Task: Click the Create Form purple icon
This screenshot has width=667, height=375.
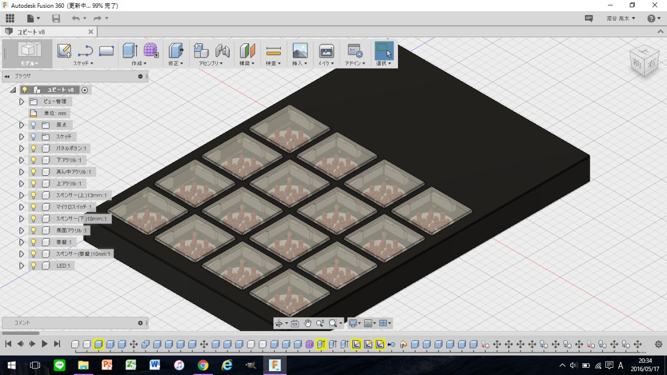Action: point(151,51)
